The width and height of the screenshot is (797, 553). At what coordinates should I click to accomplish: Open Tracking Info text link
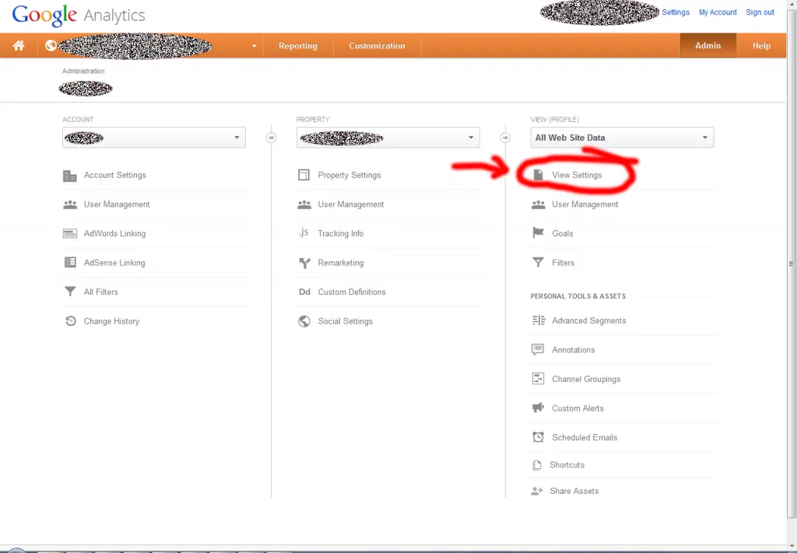[x=341, y=233]
